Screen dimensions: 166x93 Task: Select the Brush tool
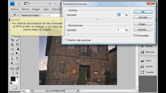pos(17,40)
